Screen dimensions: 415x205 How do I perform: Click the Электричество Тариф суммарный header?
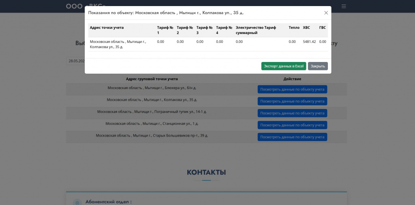(256, 30)
